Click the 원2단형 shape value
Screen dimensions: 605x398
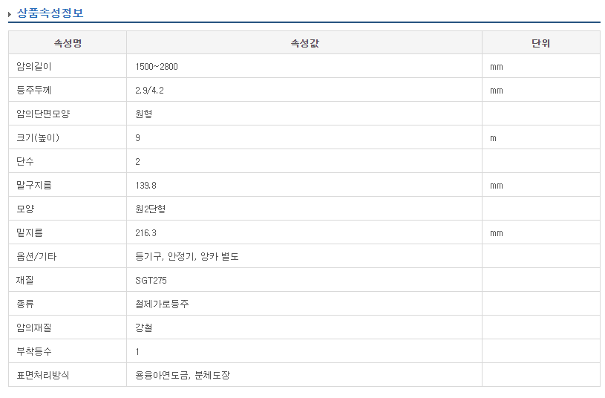coord(150,209)
